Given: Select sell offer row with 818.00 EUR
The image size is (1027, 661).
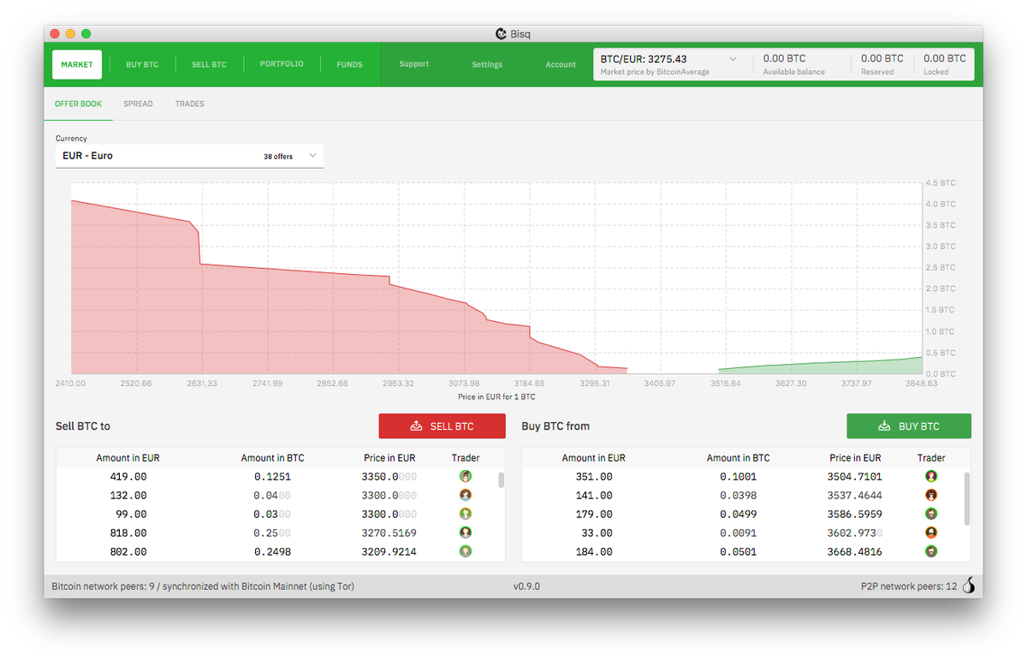Looking at the screenshot, I should coord(276,533).
